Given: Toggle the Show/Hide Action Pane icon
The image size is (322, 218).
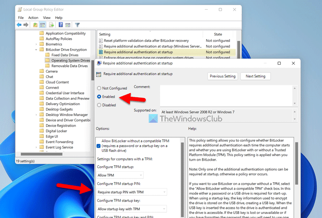Looking at the screenshot, I should point(68,25).
